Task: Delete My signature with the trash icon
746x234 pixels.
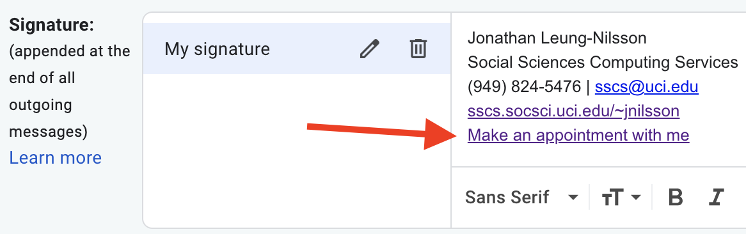Action: [x=418, y=49]
